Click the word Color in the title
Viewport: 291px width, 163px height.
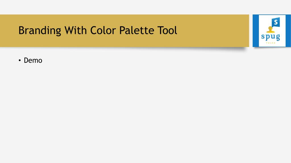click(x=103, y=30)
